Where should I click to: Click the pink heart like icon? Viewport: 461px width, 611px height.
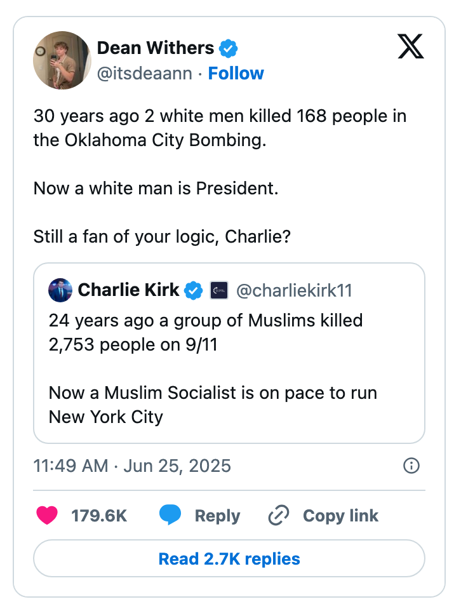tap(47, 515)
